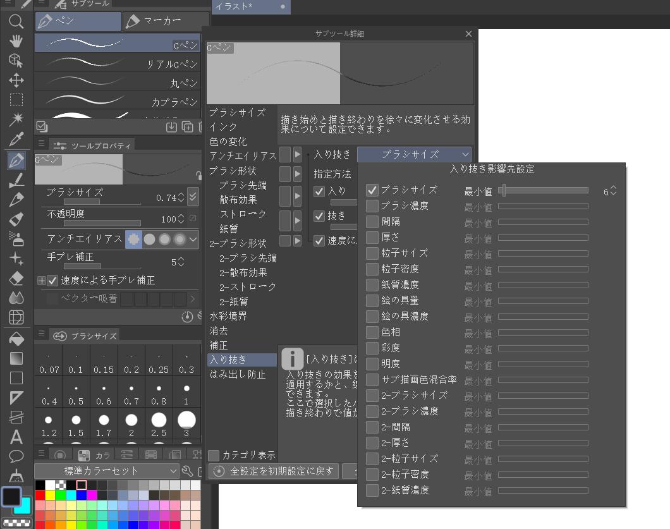Toggle 速度による手ブレ補正 checkbox

52,281
